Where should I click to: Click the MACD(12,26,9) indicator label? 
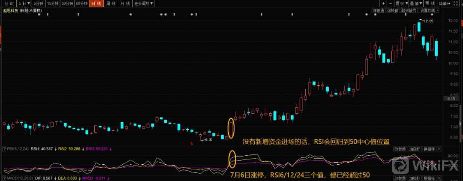pyautogui.click(x=19, y=178)
